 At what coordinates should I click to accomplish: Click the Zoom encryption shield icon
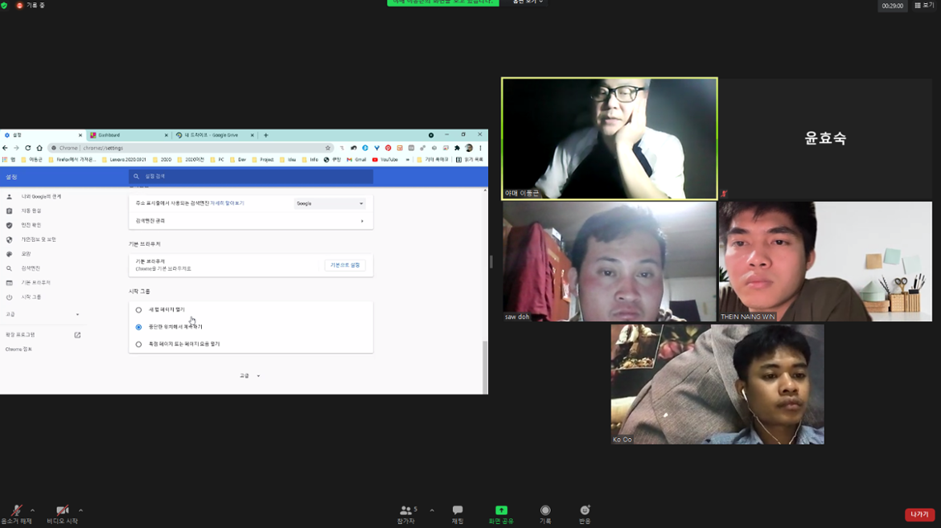click(x=4, y=5)
